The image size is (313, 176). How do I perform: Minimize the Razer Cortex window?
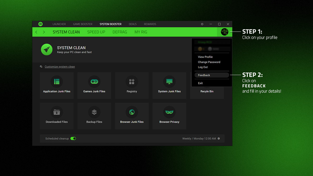[211, 24]
